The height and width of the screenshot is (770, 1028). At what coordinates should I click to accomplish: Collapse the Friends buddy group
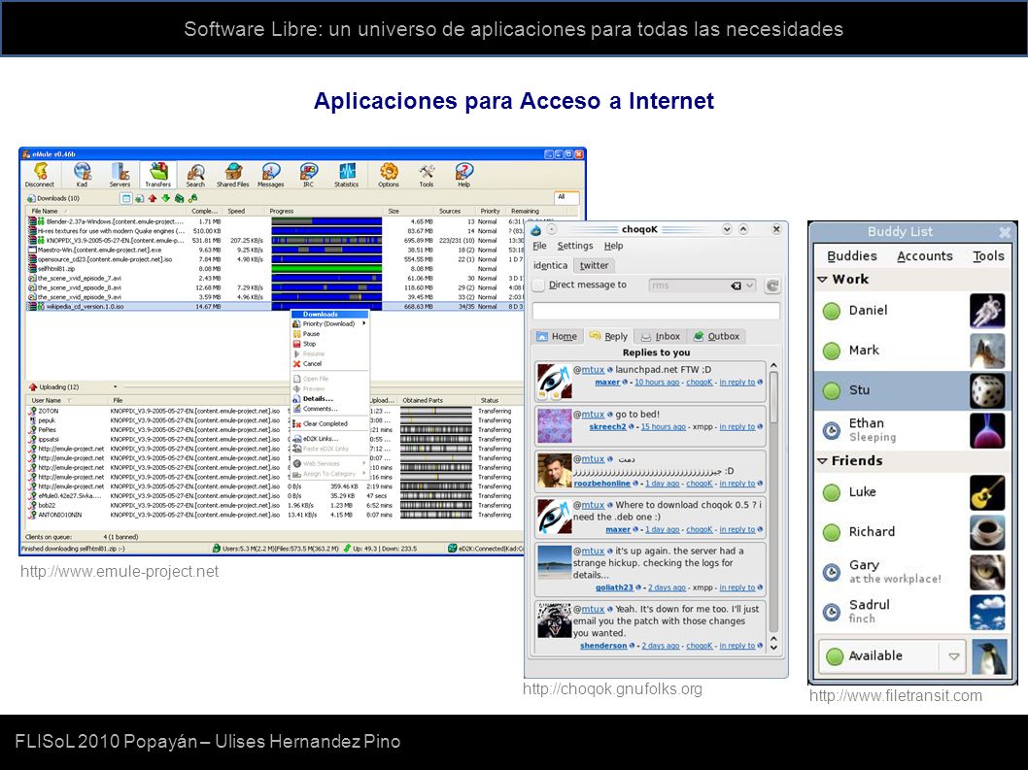822,461
